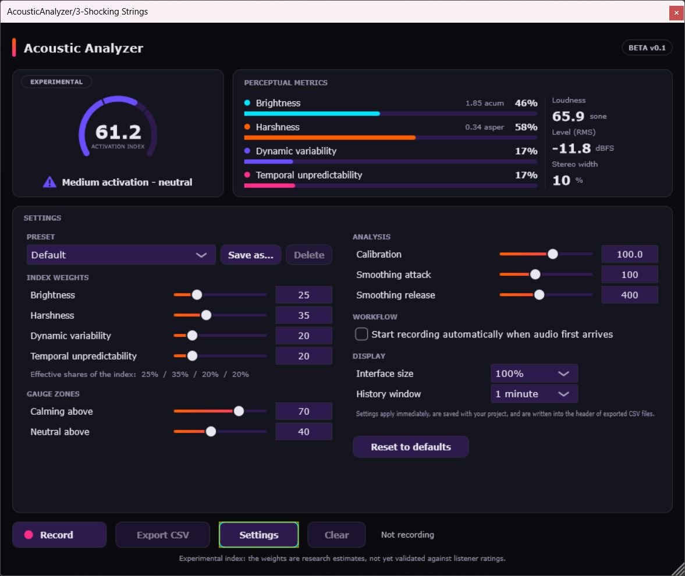Click the Brightness index weight slider
The width and height of the screenshot is (685, 576).
point(220,295)
